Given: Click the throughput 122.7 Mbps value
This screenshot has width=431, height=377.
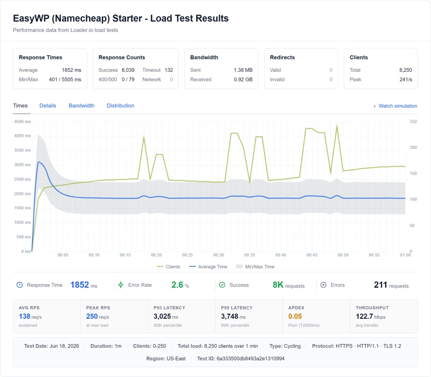Looking at the screenshot, I should tap(371, 317).
